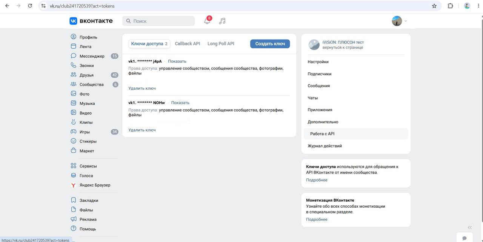Select Работа с API menu item
483x242 pixels.
[x=356, y=134]
